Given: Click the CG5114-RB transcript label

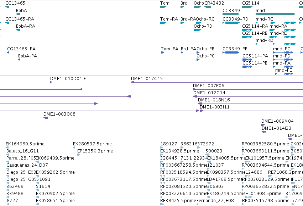Looking at the screenshot, I should 255,33.
